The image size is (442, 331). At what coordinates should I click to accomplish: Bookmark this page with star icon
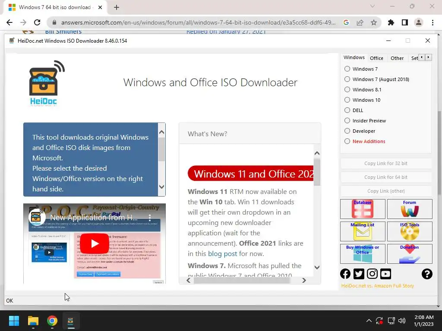click(x=374, y=22)
